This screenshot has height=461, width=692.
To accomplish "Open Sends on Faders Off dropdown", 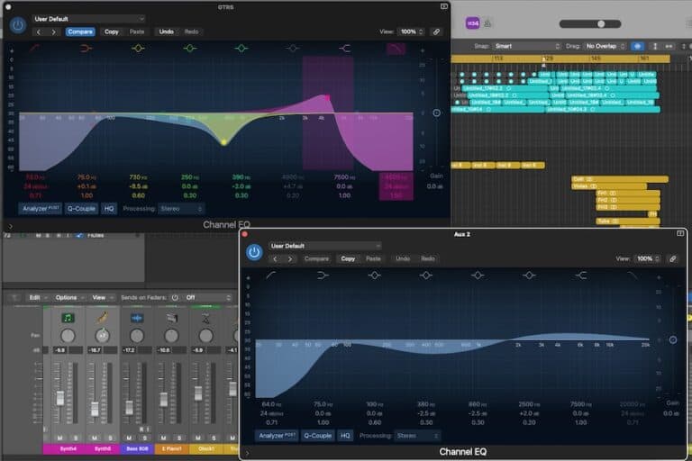I will 207,298.
